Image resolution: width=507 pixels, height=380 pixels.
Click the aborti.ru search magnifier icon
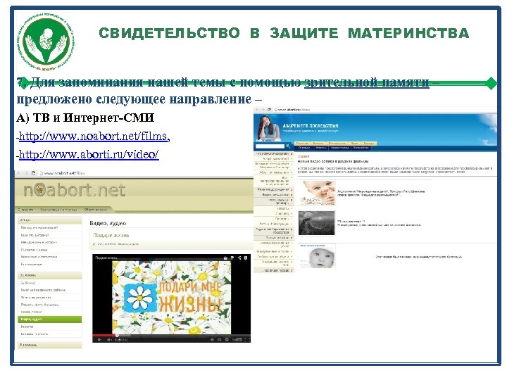click(x=289, y=146)
